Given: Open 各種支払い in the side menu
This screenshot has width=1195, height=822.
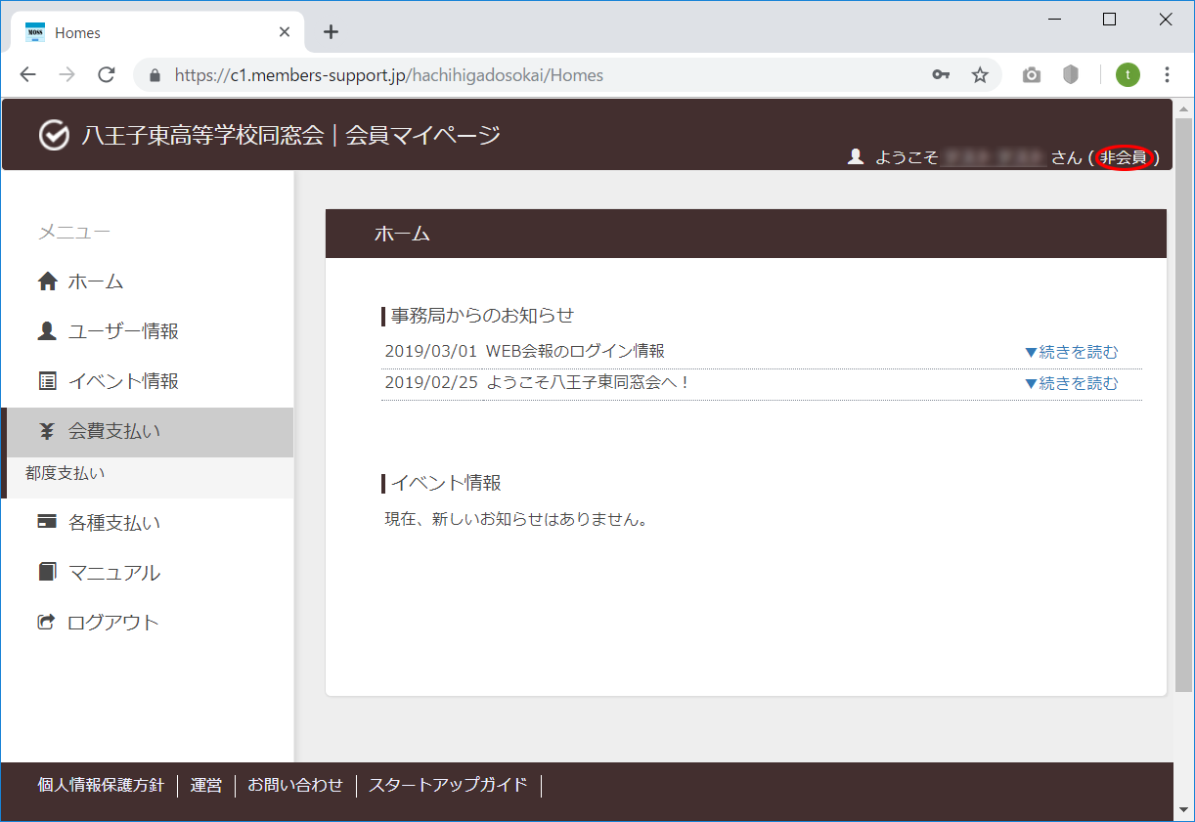Looking at the screenshot, I should pos(148,523).
